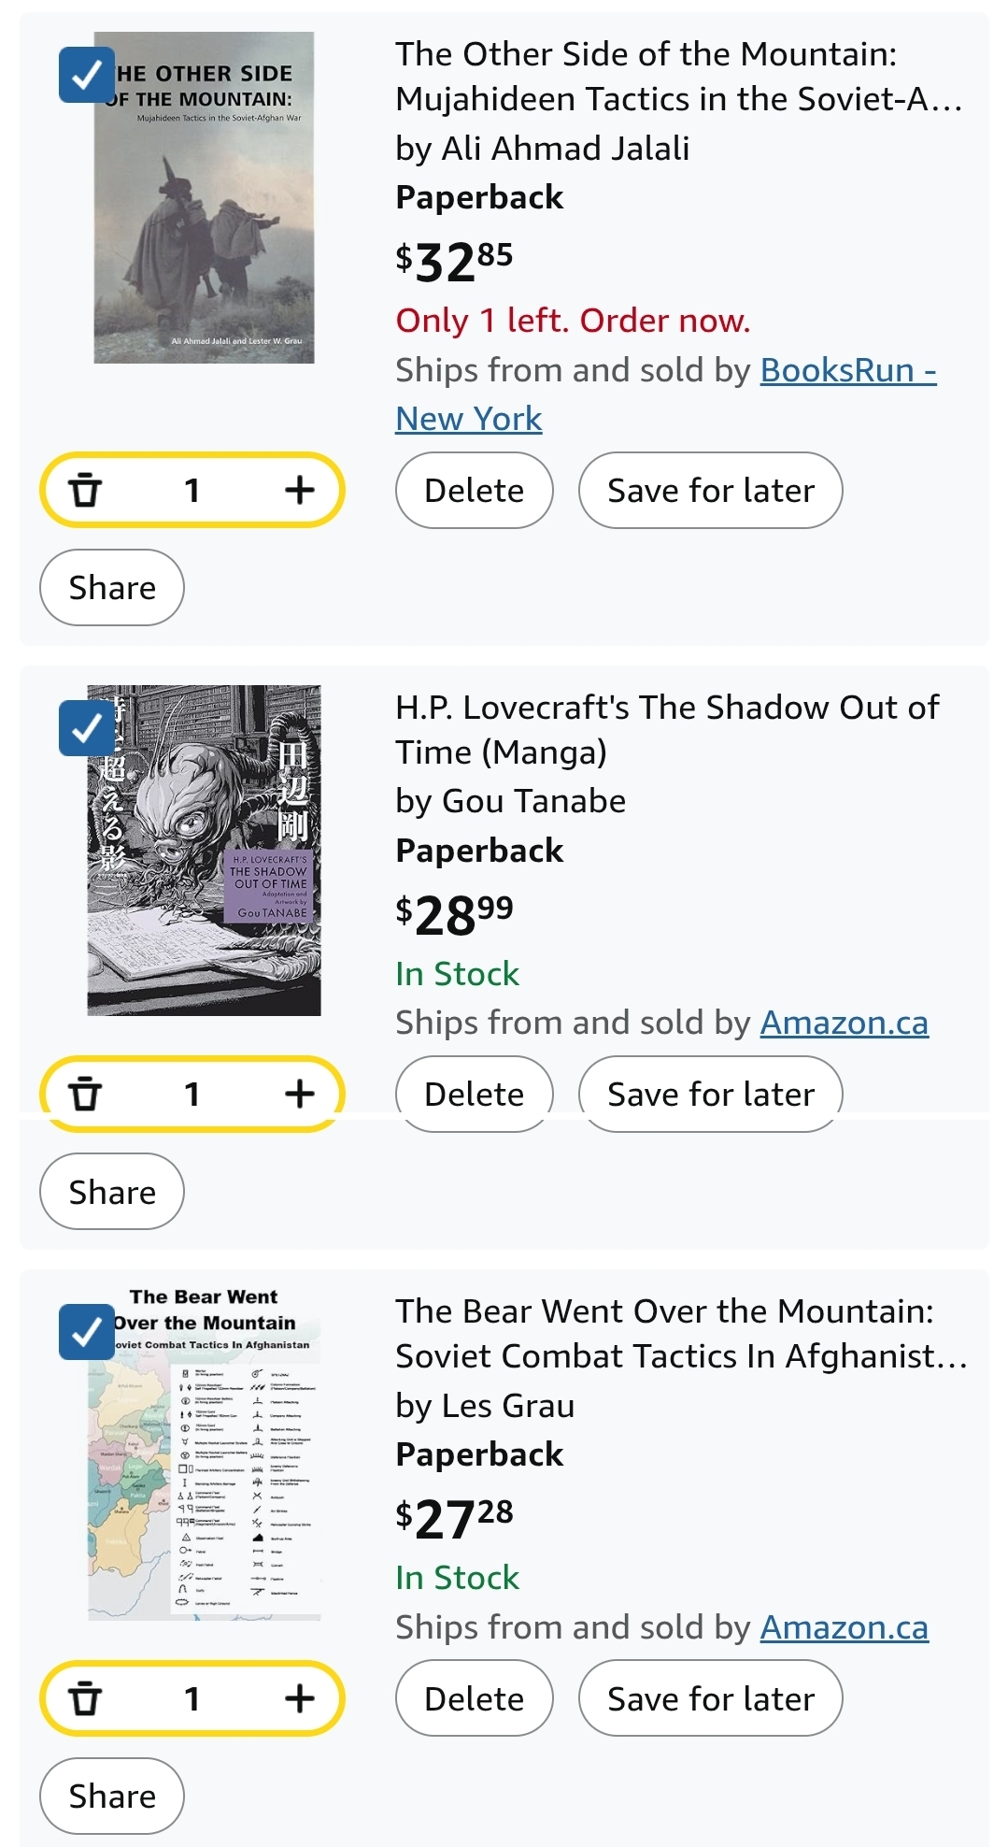Delete The Shadow Out of Time manga

tap(474, 1093)
